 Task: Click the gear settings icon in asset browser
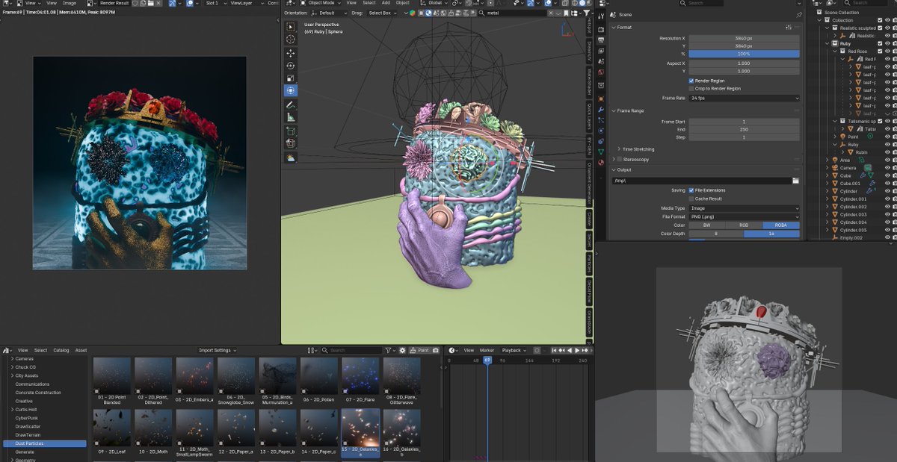[x=403, y=350]
